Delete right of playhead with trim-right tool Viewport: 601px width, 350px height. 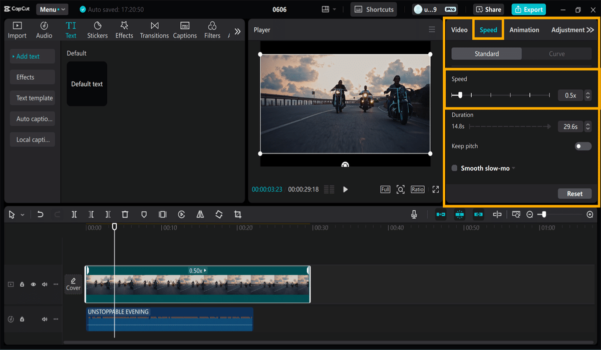click(x=108, y=214)
